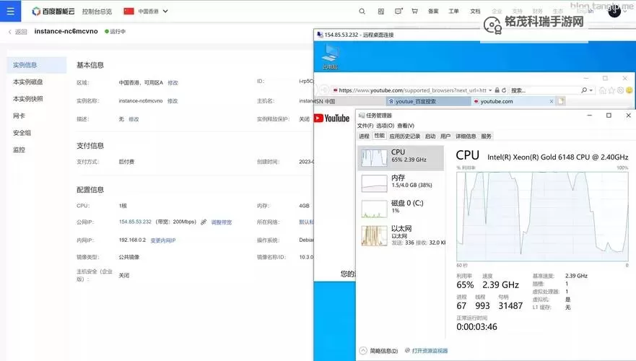
Task: Click the user avatar in header
Action: pyautogui.click(x=614, y=12)
